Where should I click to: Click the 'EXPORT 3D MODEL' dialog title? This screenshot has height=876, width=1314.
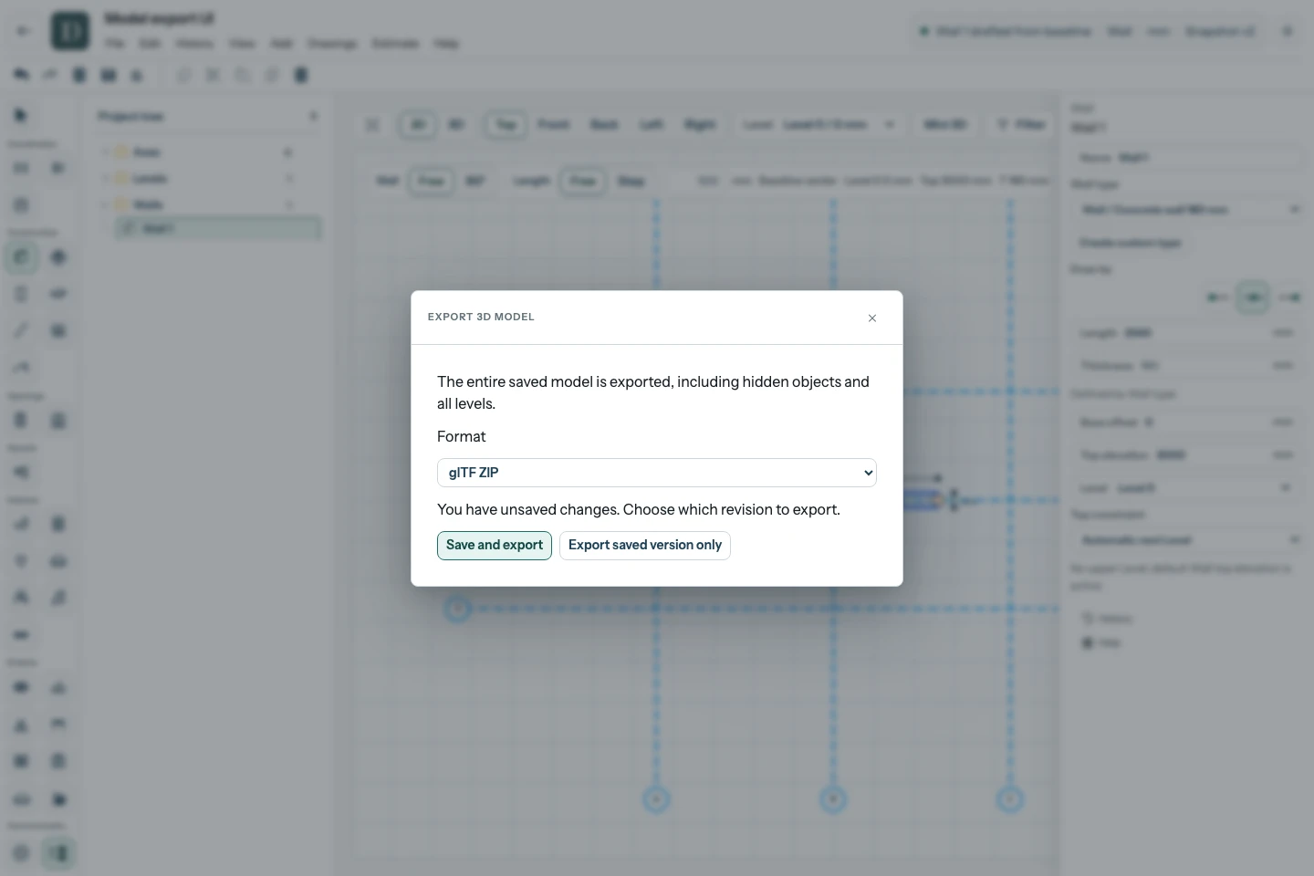point(481,317)
